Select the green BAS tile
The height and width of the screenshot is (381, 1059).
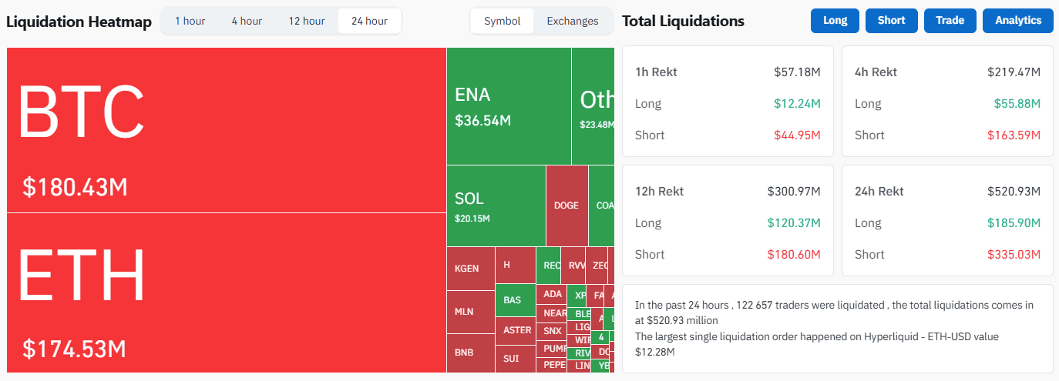(515, 300)
